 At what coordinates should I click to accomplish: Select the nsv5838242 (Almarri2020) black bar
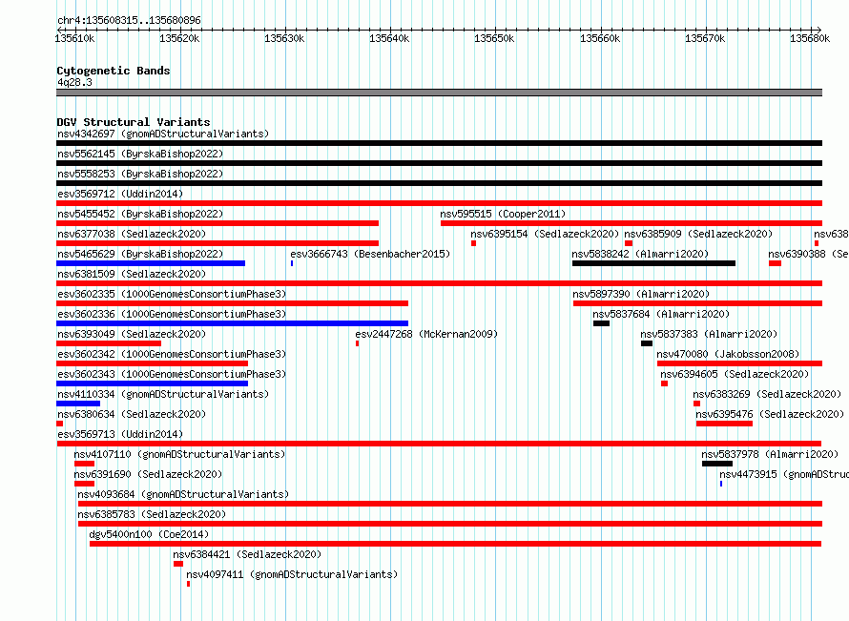point(653,263)
